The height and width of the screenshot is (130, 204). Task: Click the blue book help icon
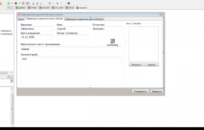[69, 3]
